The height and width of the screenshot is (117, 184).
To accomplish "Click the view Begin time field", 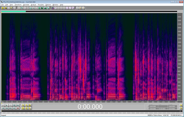I will tap(153, 109).
